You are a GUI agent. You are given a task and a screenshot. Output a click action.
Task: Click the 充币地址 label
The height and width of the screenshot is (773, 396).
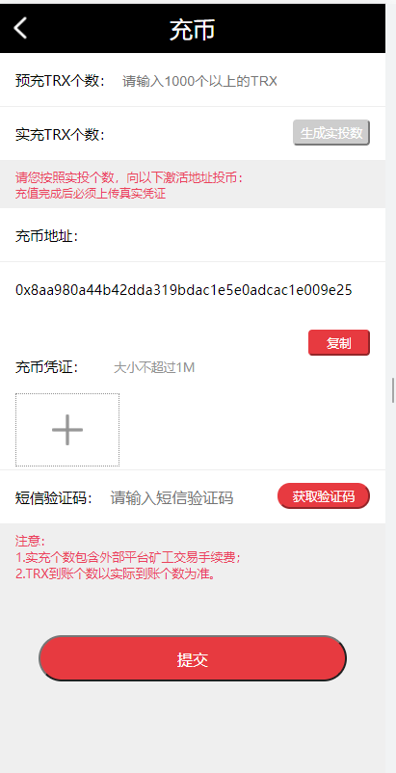(x=47, y=236)
